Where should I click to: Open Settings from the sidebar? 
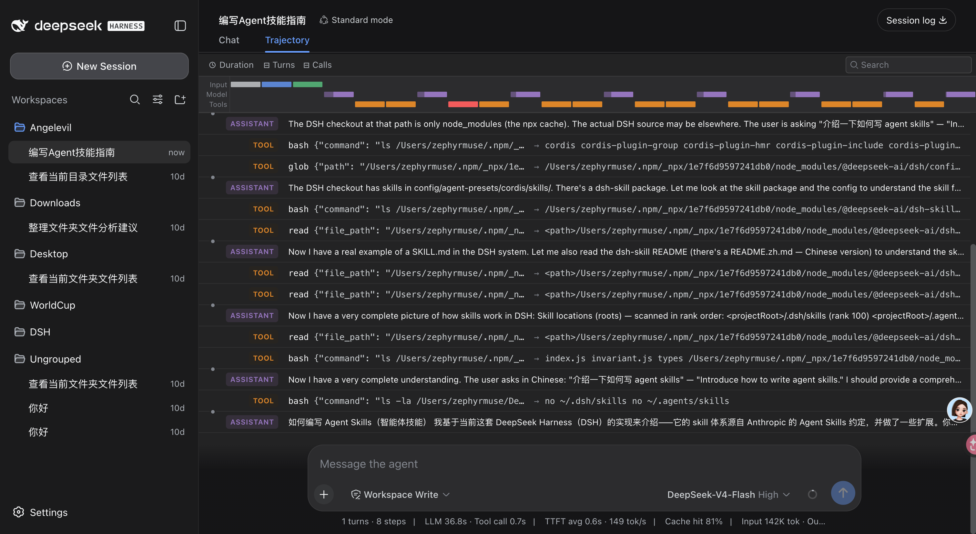coord(41,512)
